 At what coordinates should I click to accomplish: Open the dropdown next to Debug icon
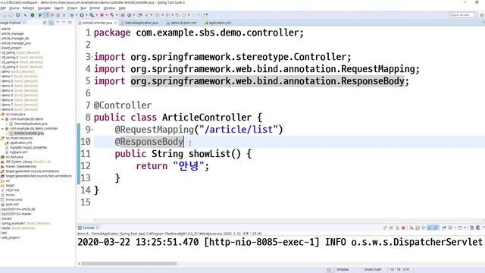76,15
